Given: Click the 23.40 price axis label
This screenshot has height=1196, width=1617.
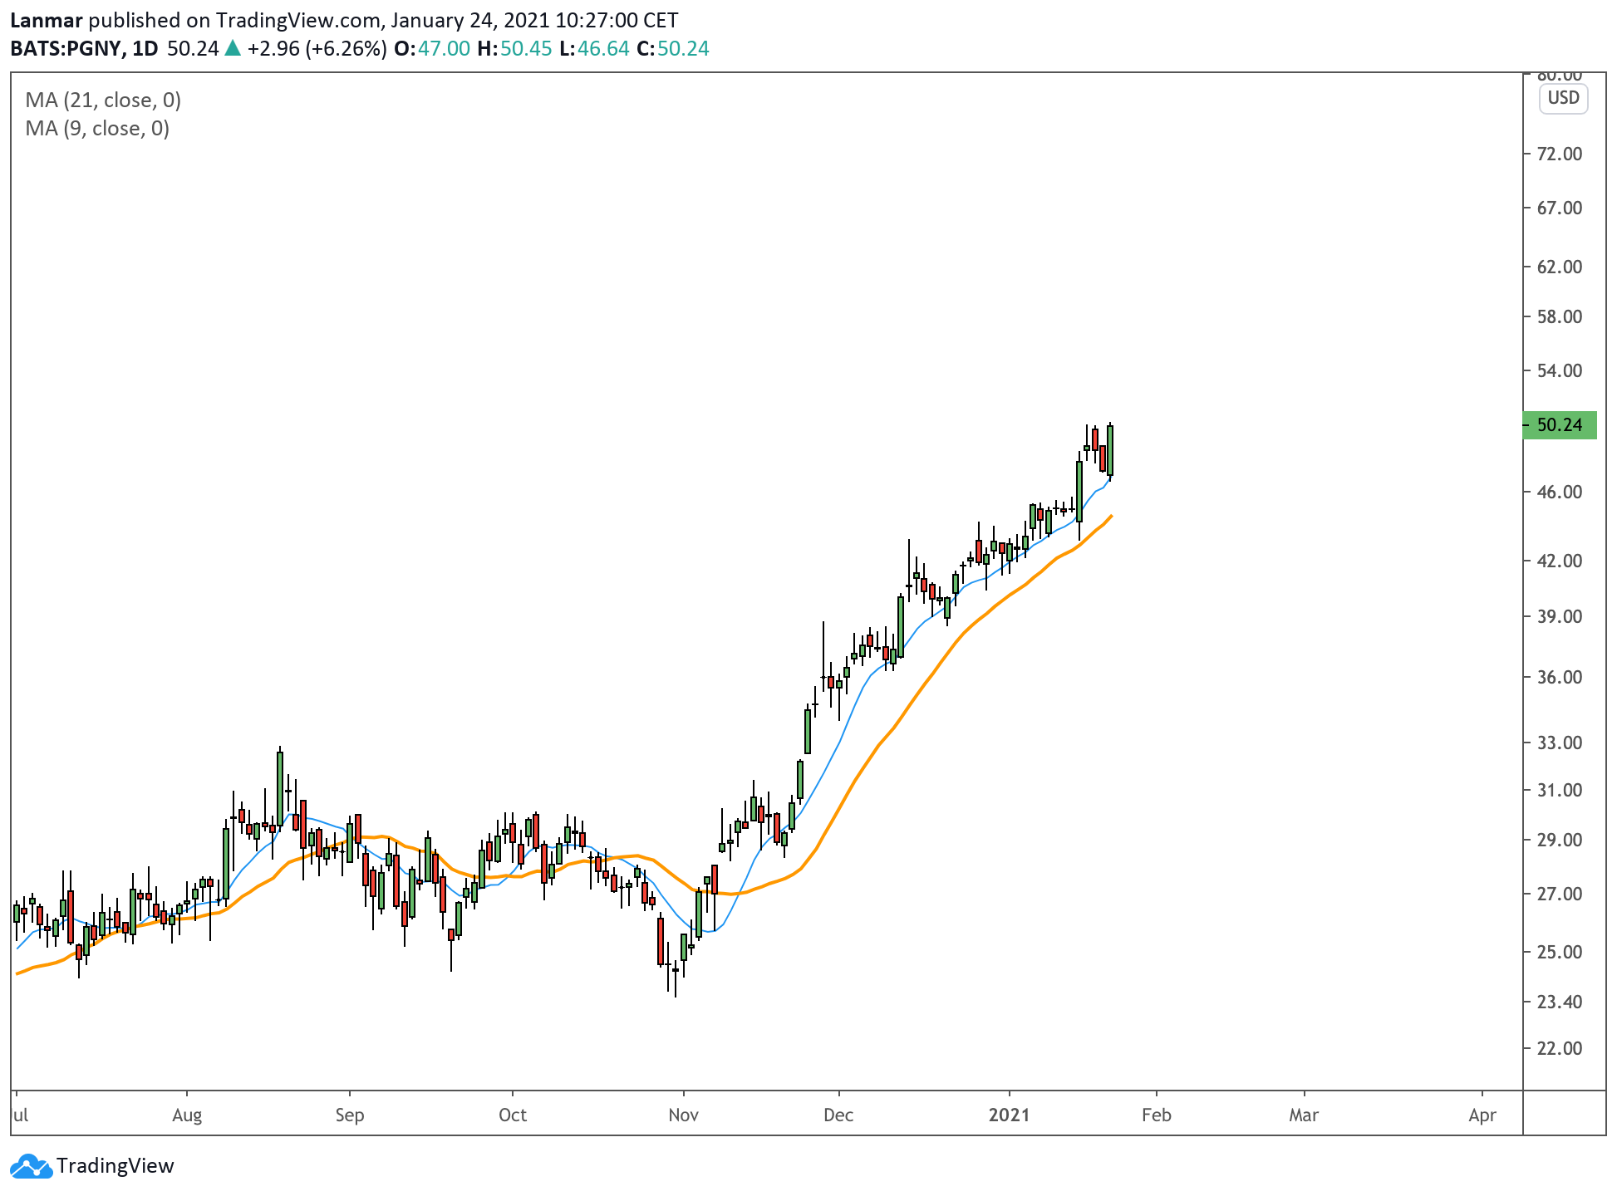Looking at the screenshot, I should (x=1560, y=1002).
